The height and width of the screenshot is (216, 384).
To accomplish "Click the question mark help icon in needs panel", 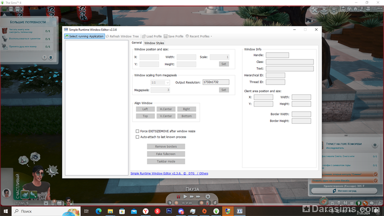I will [x=44, y=58].
